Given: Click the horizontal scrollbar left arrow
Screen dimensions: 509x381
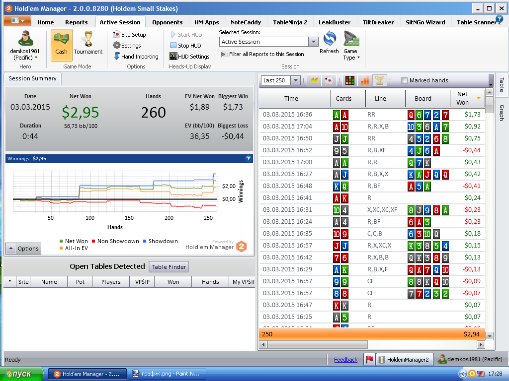Looking at the screenshot, I should pyautogui.click(x=263, y=344).
